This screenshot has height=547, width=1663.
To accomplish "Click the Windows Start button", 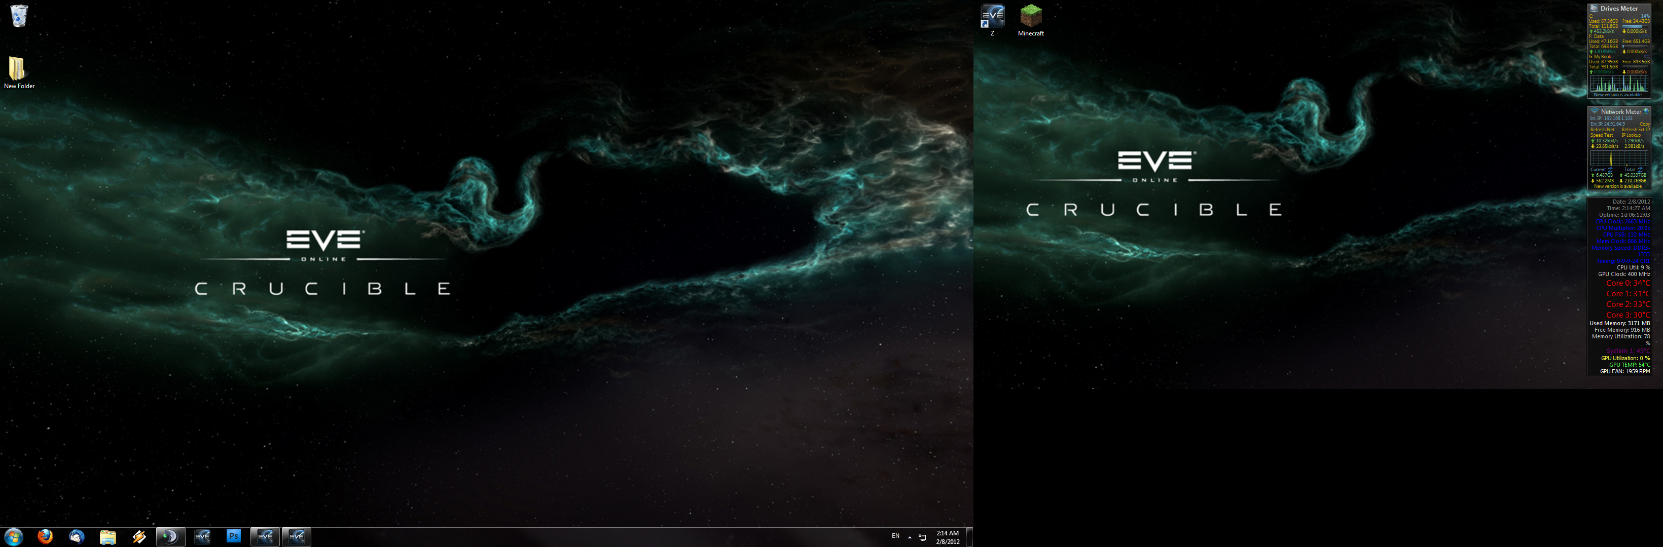I will tap(14, 536).
